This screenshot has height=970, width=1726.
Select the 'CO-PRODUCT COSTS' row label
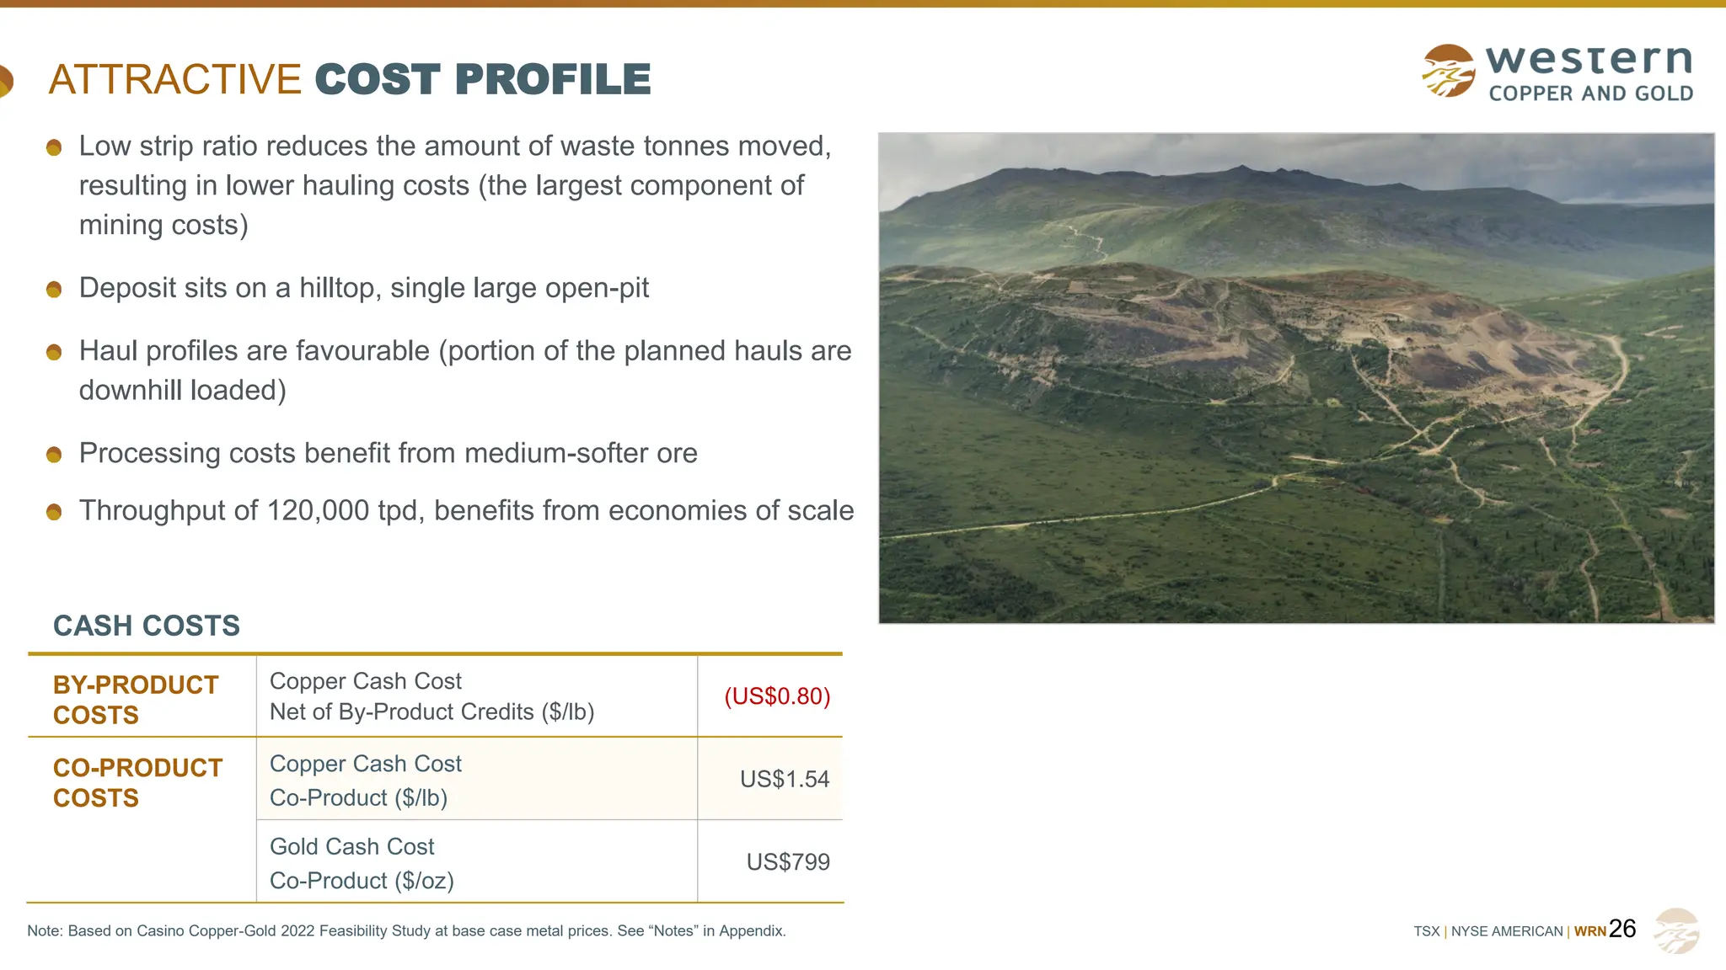pyautogui.click(x=137, y=782)
